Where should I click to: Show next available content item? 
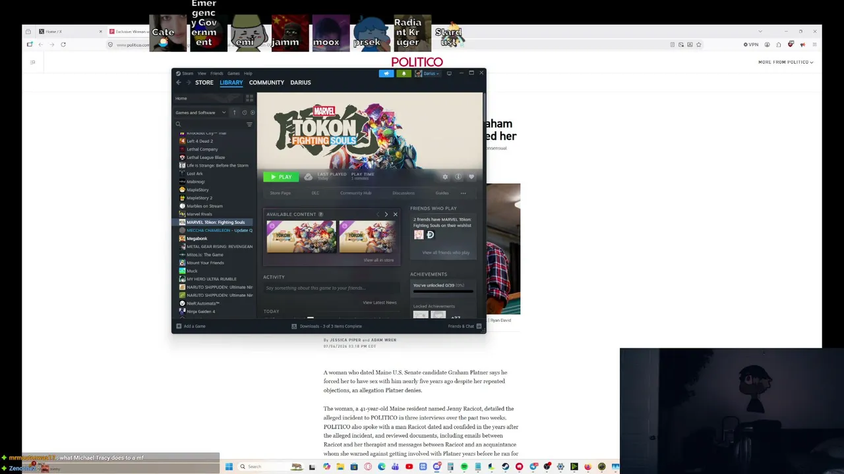(386, 214)
